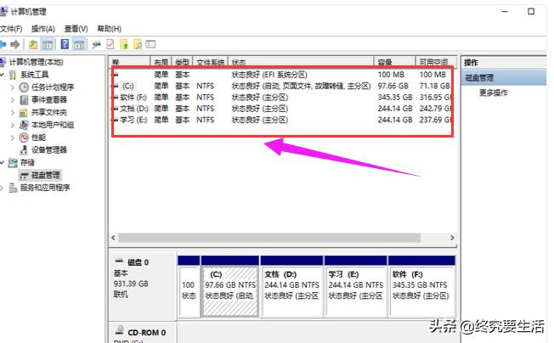The height and width of the screenshot is (343, 554).
Task: Click right arrow of horizontal scrollbar
Action: click(x=452, y=238)
